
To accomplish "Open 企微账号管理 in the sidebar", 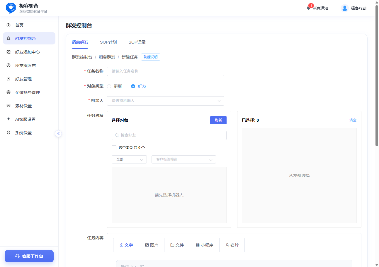I will pyautogui.click(x=29, y=92).
